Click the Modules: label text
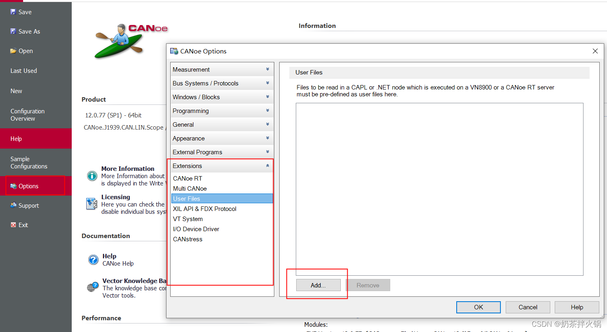The image size is (607, 332). click(316, 324)
